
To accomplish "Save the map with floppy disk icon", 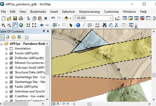I will (x=15, y=18).
